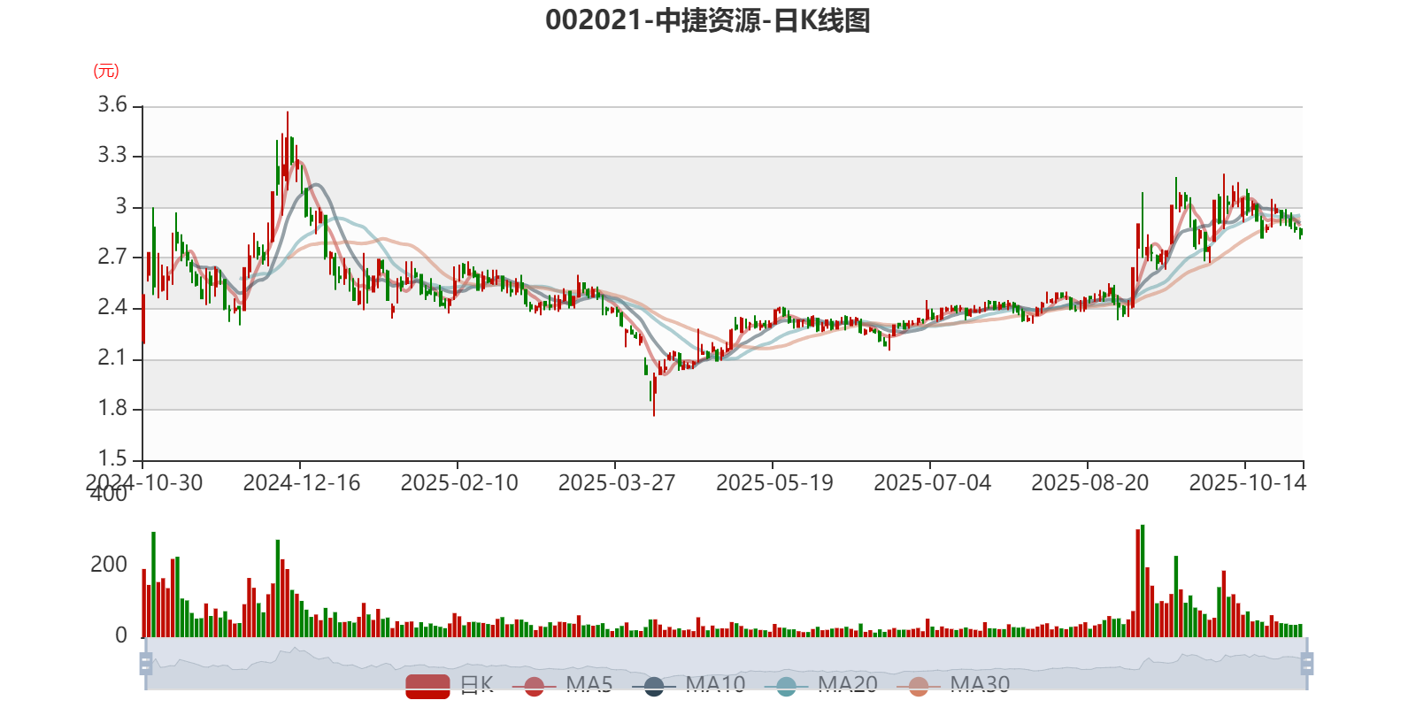Toggle the 日K candlestick series legend
This screenshot has width=1416, height=708.
pos(450,685)
